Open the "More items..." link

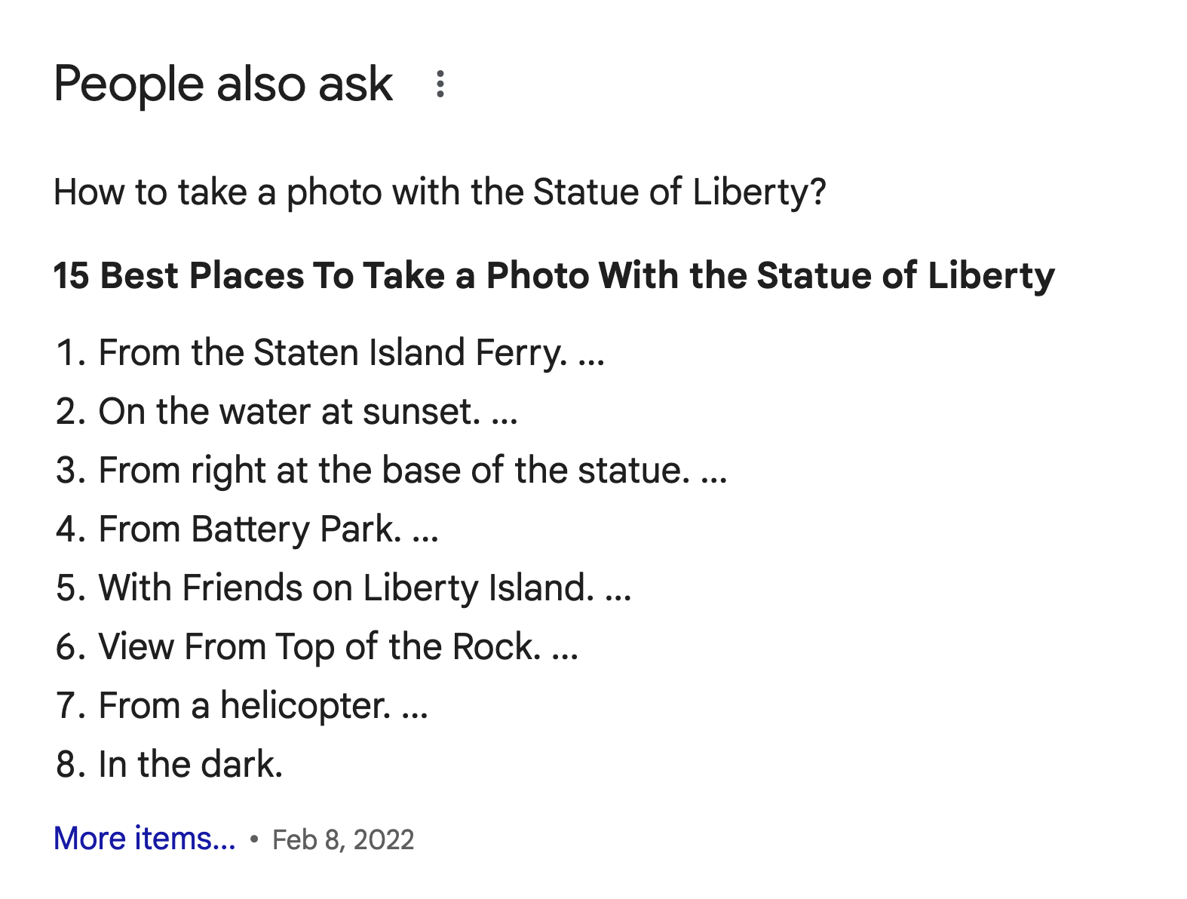pyautogui.click(x=145, y=839)
